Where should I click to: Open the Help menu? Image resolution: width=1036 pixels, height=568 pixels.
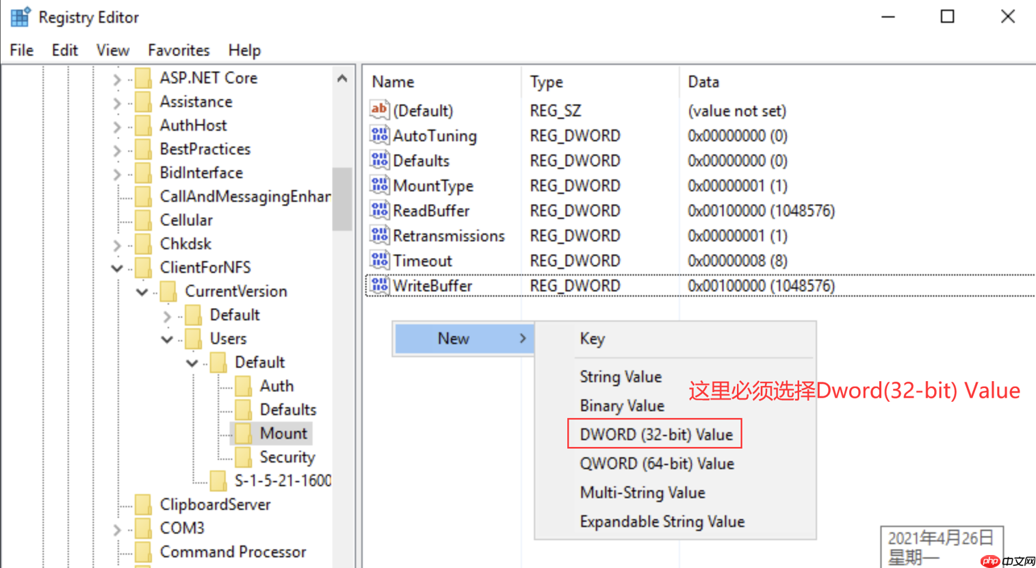point(244,50)
